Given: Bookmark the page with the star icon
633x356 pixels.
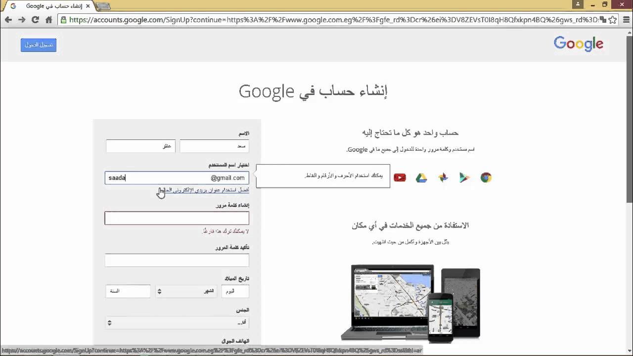Looking at the screenshot, I should pos(612,20).
